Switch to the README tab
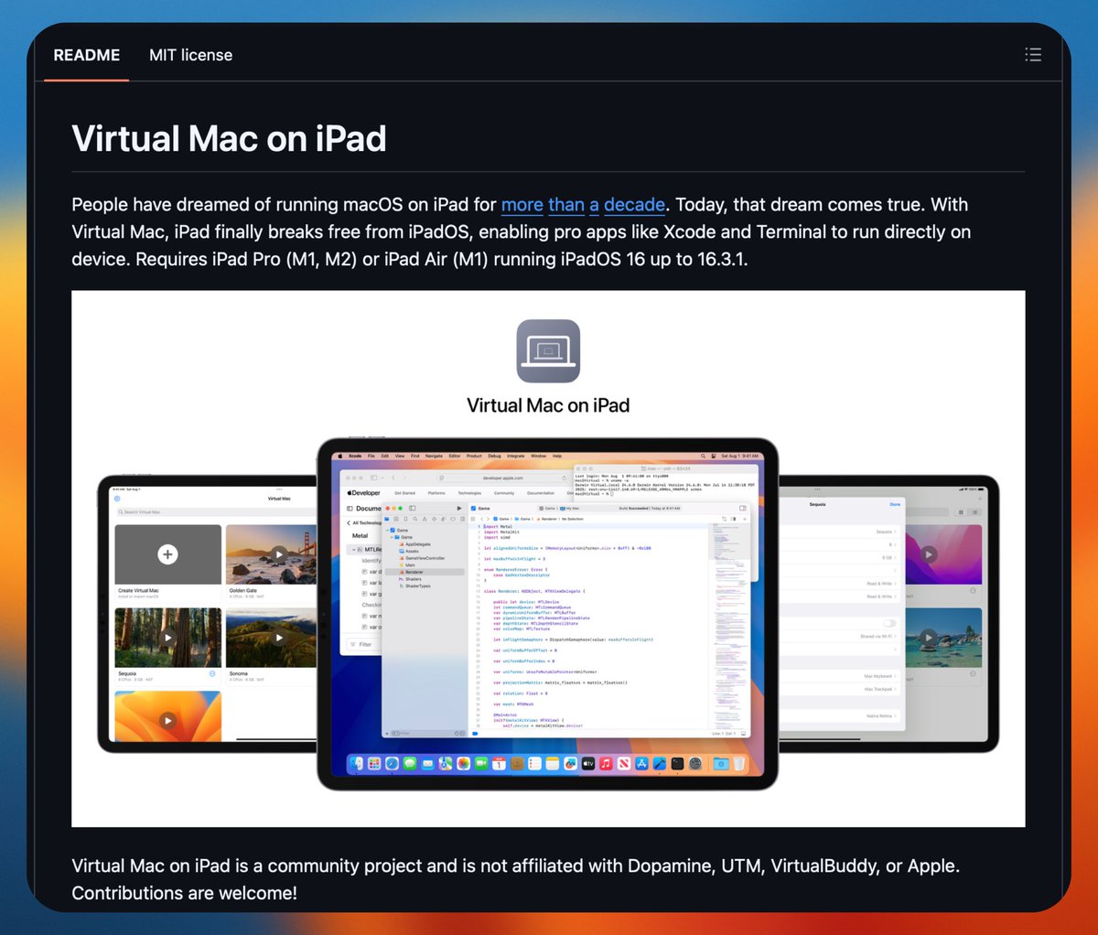Viewport: 1098px width, 935px height. [x=87, y=55]
